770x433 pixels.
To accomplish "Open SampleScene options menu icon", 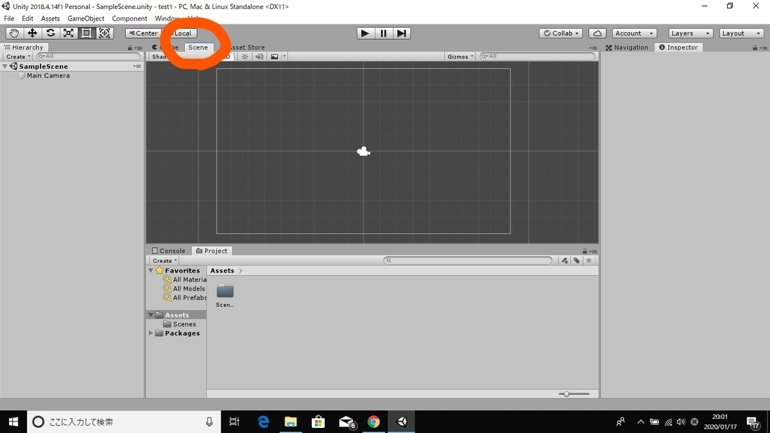I will click(x=137, y=66).
